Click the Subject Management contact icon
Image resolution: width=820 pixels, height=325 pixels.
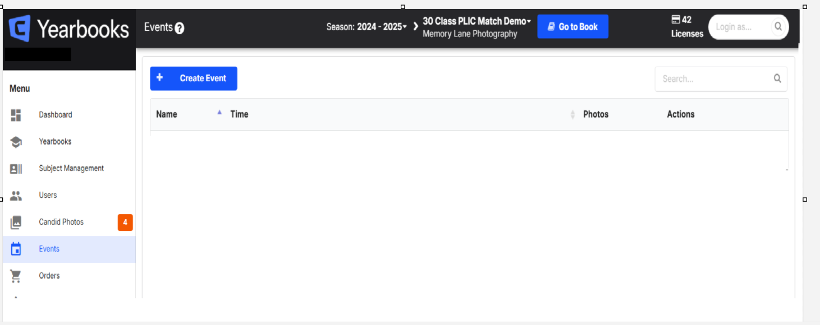coord(16,169)
